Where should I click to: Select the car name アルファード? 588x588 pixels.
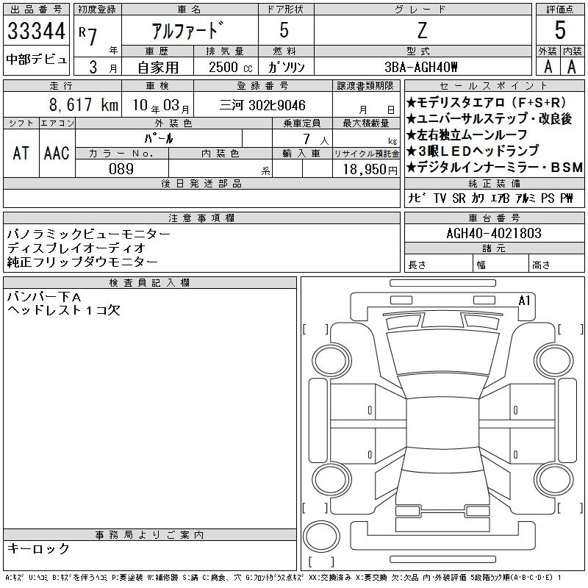[188, 31]
